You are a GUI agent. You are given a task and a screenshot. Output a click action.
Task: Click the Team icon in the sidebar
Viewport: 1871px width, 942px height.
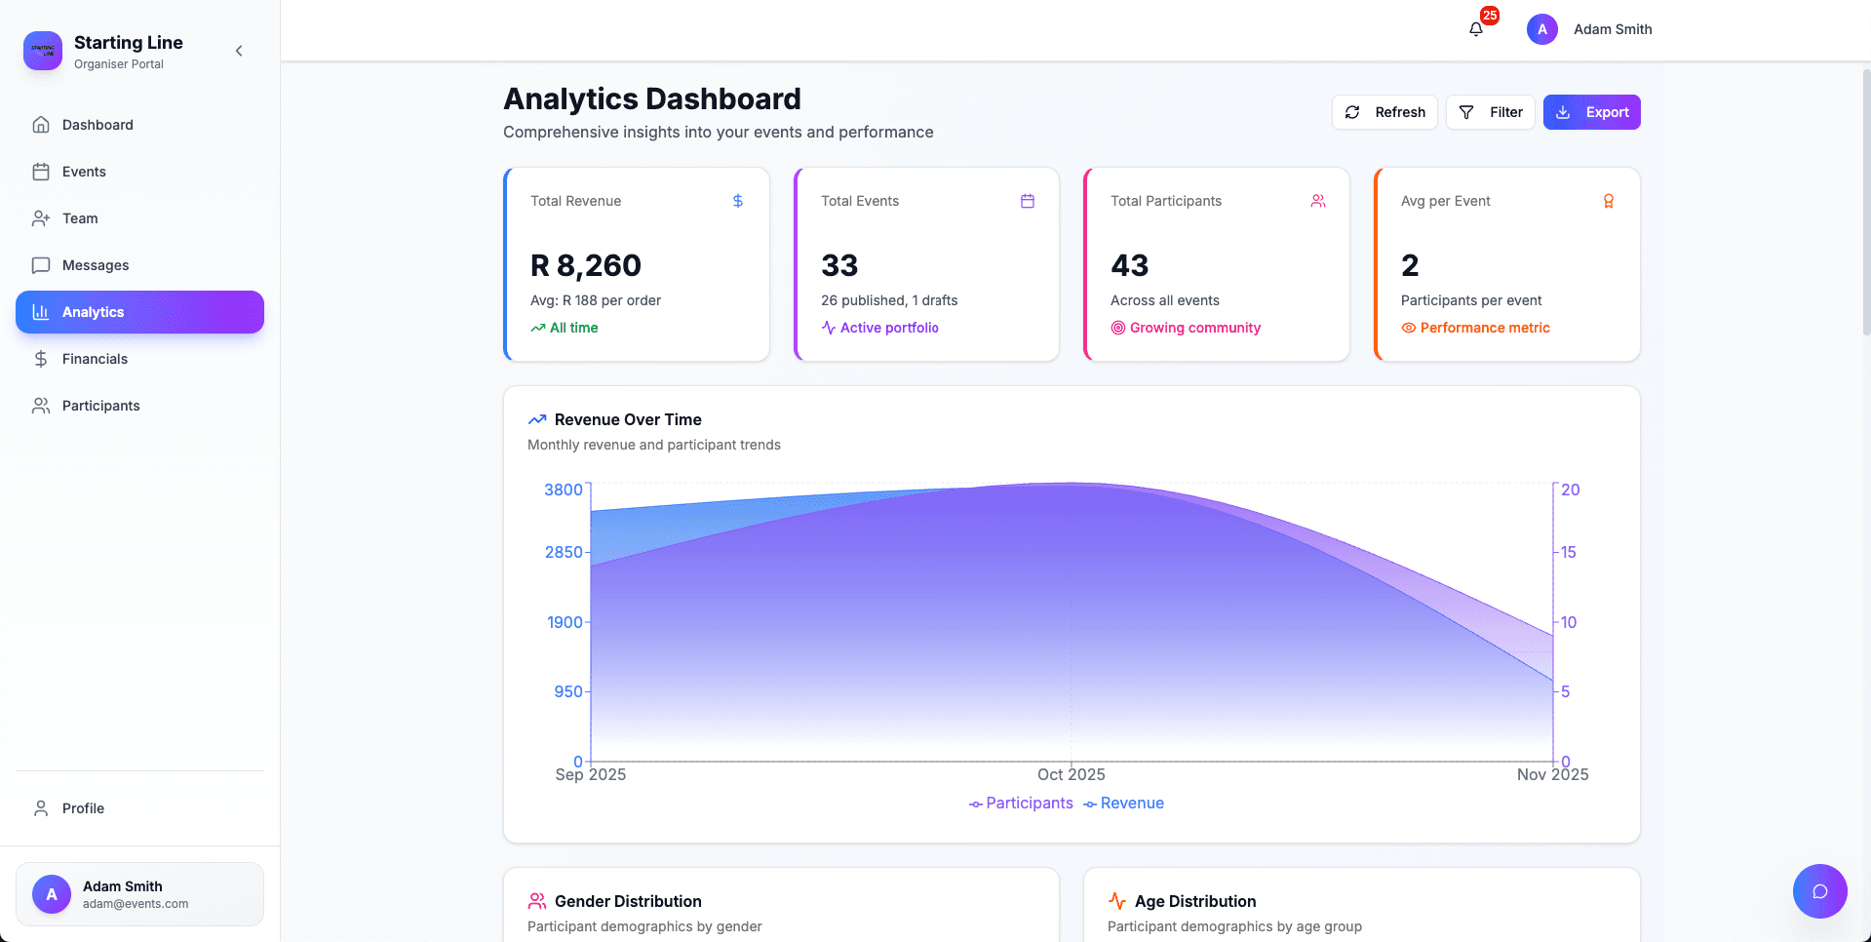pos(40,217)
